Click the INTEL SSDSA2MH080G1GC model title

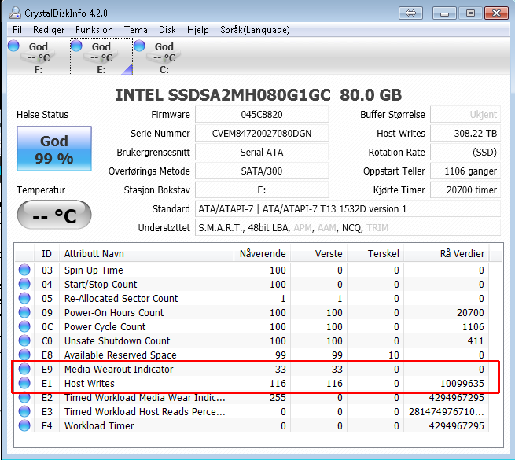(x=259, y=95)
